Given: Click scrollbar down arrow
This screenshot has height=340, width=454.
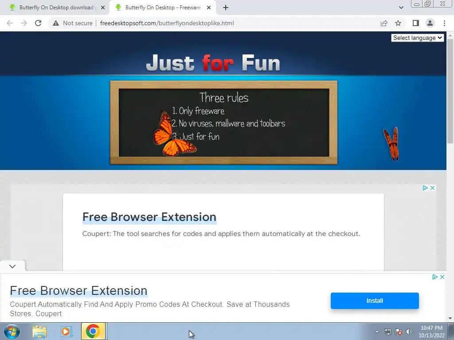Looking at the screenshot, I should pyautogui.click(x=450, y=318).
